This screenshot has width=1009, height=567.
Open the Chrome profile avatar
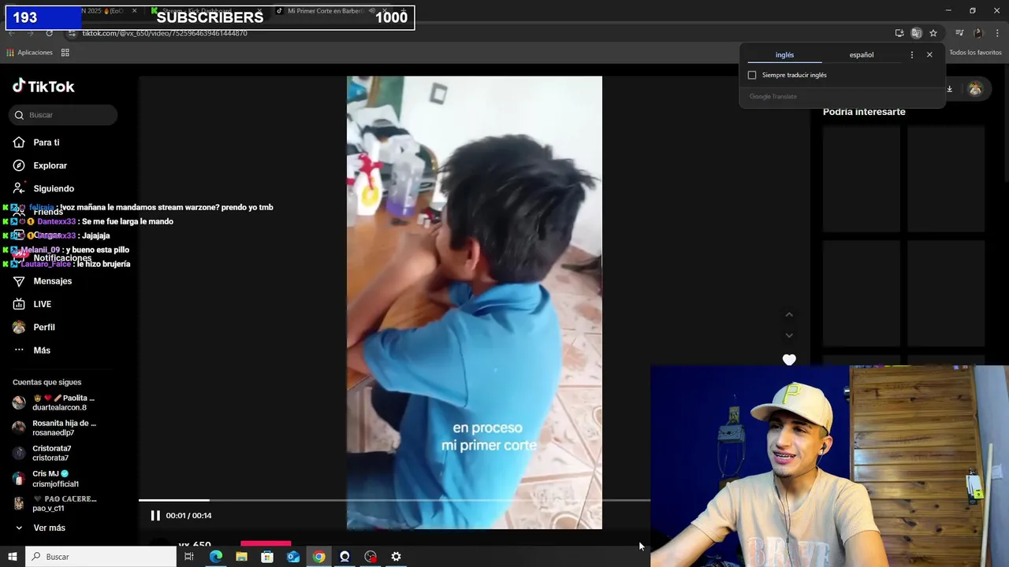pos(978,33)
